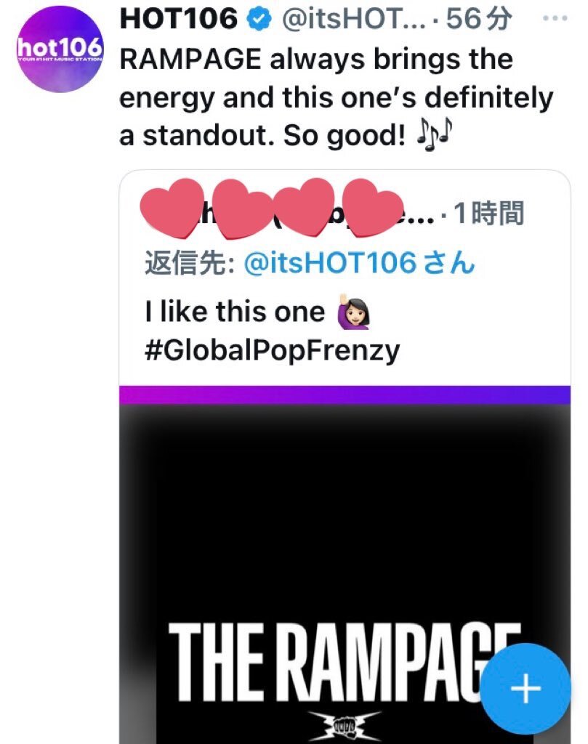Open the three-dot more options menu
This screenshot has height=744, width=588.
click(x=555, y=18)
